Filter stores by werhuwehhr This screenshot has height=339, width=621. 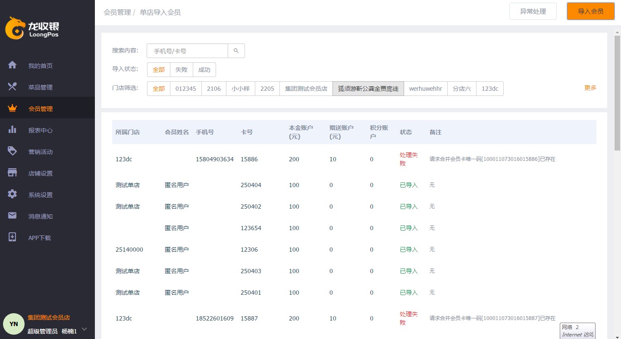(426, 89)
